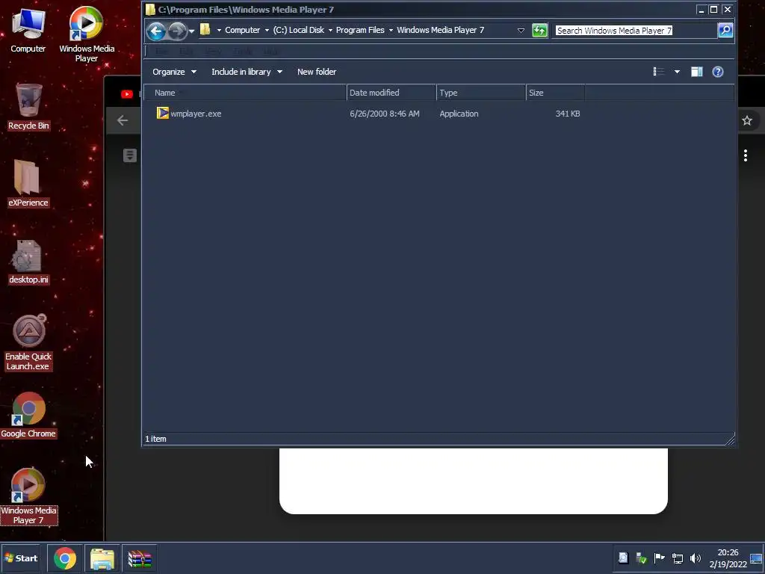Viewport: 765px width, 574px height.
Task: Open Explorer help
Action: click(x=718, y=72)
